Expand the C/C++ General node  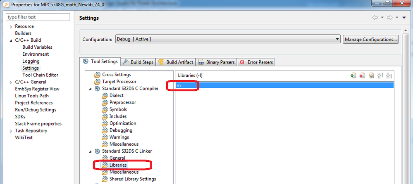pos(11,82)
